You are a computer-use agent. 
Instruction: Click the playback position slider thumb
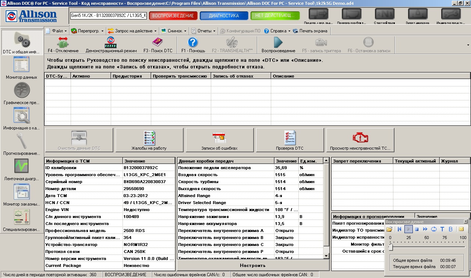coord(390,247)
